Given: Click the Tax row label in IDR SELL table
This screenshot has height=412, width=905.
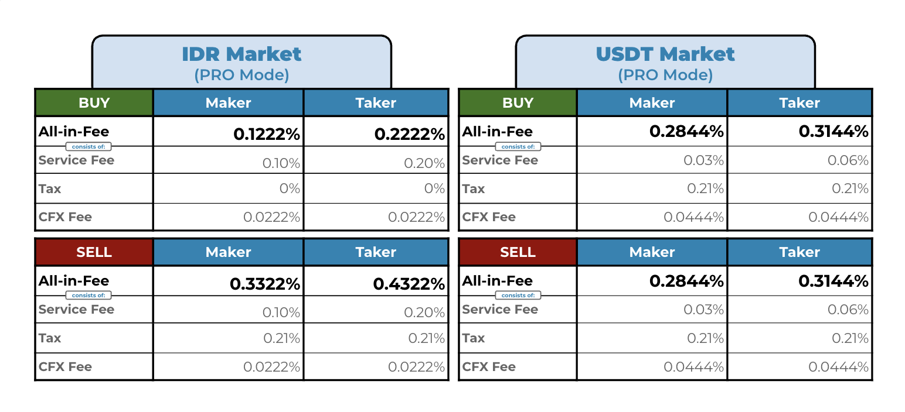Looking at the screenshot, I should (50, 338).
